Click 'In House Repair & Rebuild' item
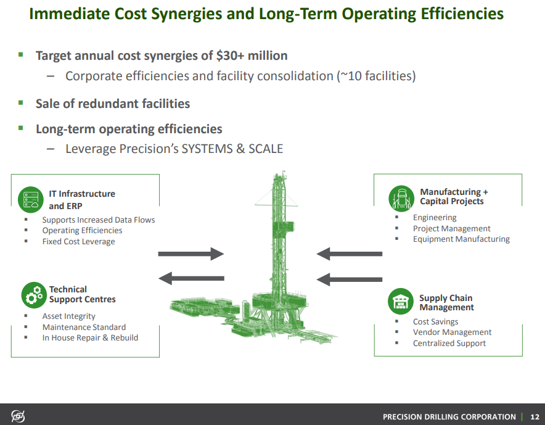Image resolution: width=545 pixels, height=425 pixels. (x=91, y=337)
